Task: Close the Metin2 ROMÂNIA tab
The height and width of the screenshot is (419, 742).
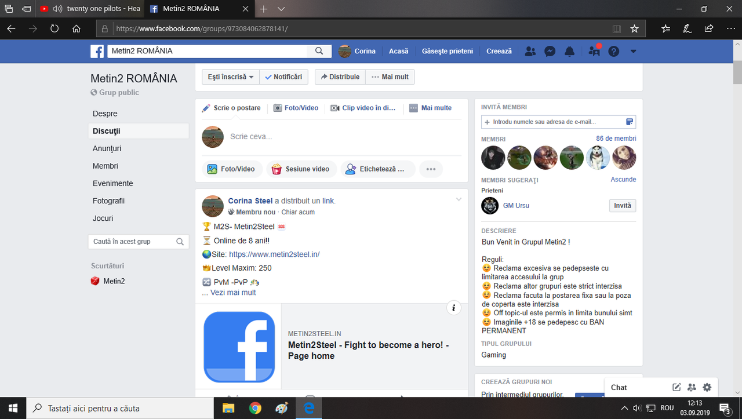Action: (x=246, y=9)
